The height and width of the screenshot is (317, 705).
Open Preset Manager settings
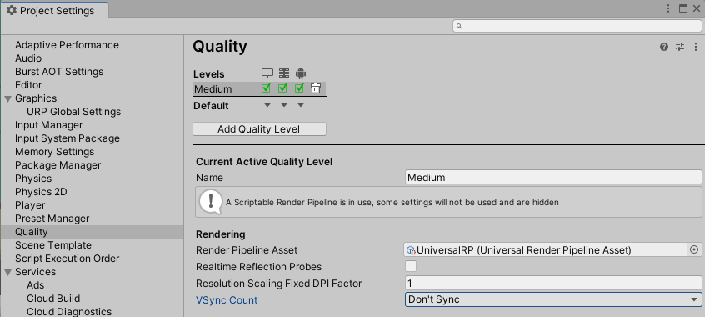[52, 219]
